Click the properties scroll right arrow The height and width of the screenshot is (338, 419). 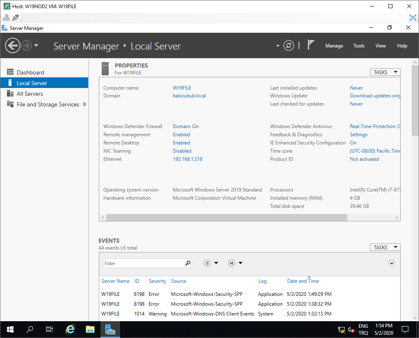coord(397,217)
